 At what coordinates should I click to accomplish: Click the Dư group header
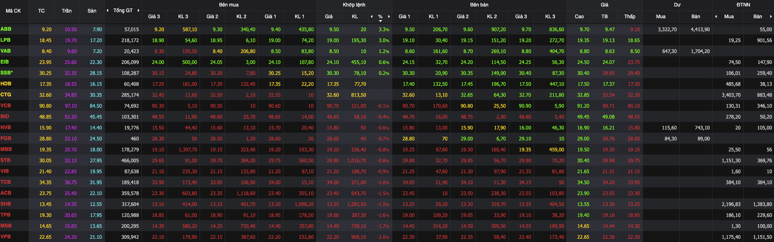click(677, 5)
